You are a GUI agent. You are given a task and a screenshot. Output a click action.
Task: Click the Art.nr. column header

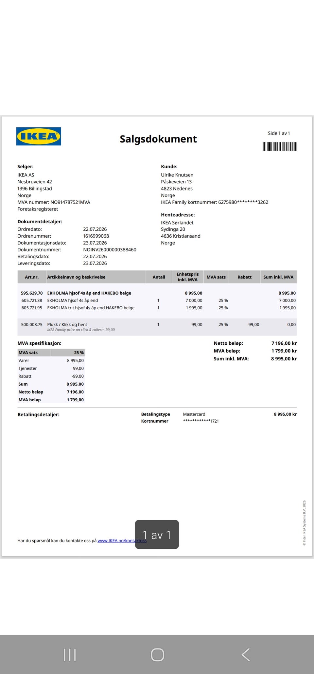32,277
